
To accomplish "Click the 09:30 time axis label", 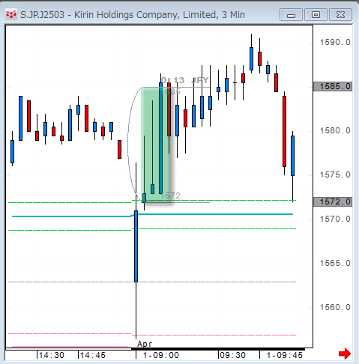I will coord(233,355).
